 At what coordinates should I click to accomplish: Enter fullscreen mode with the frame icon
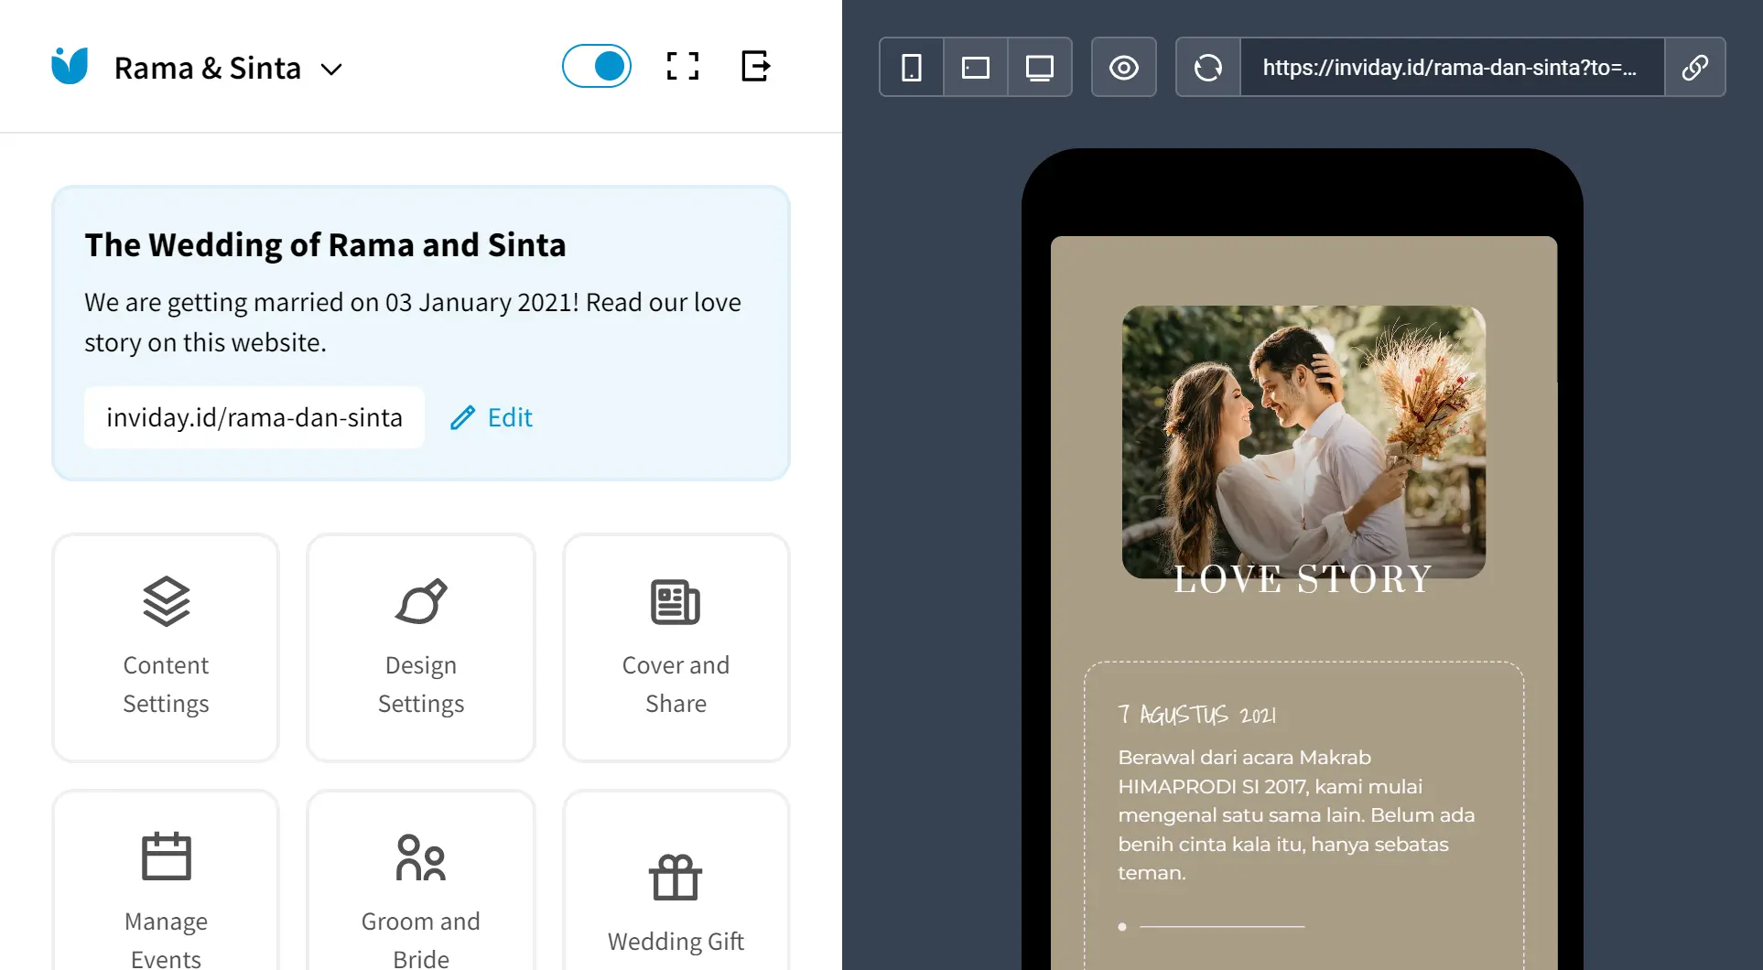[682, 66]
